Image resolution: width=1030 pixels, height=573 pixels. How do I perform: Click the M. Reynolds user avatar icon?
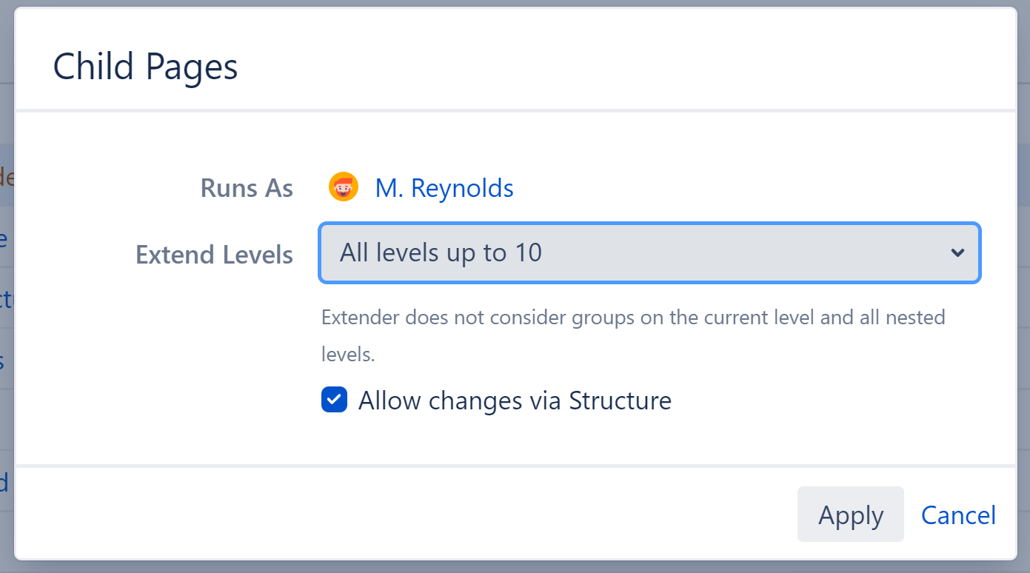(x=344, y=187)
